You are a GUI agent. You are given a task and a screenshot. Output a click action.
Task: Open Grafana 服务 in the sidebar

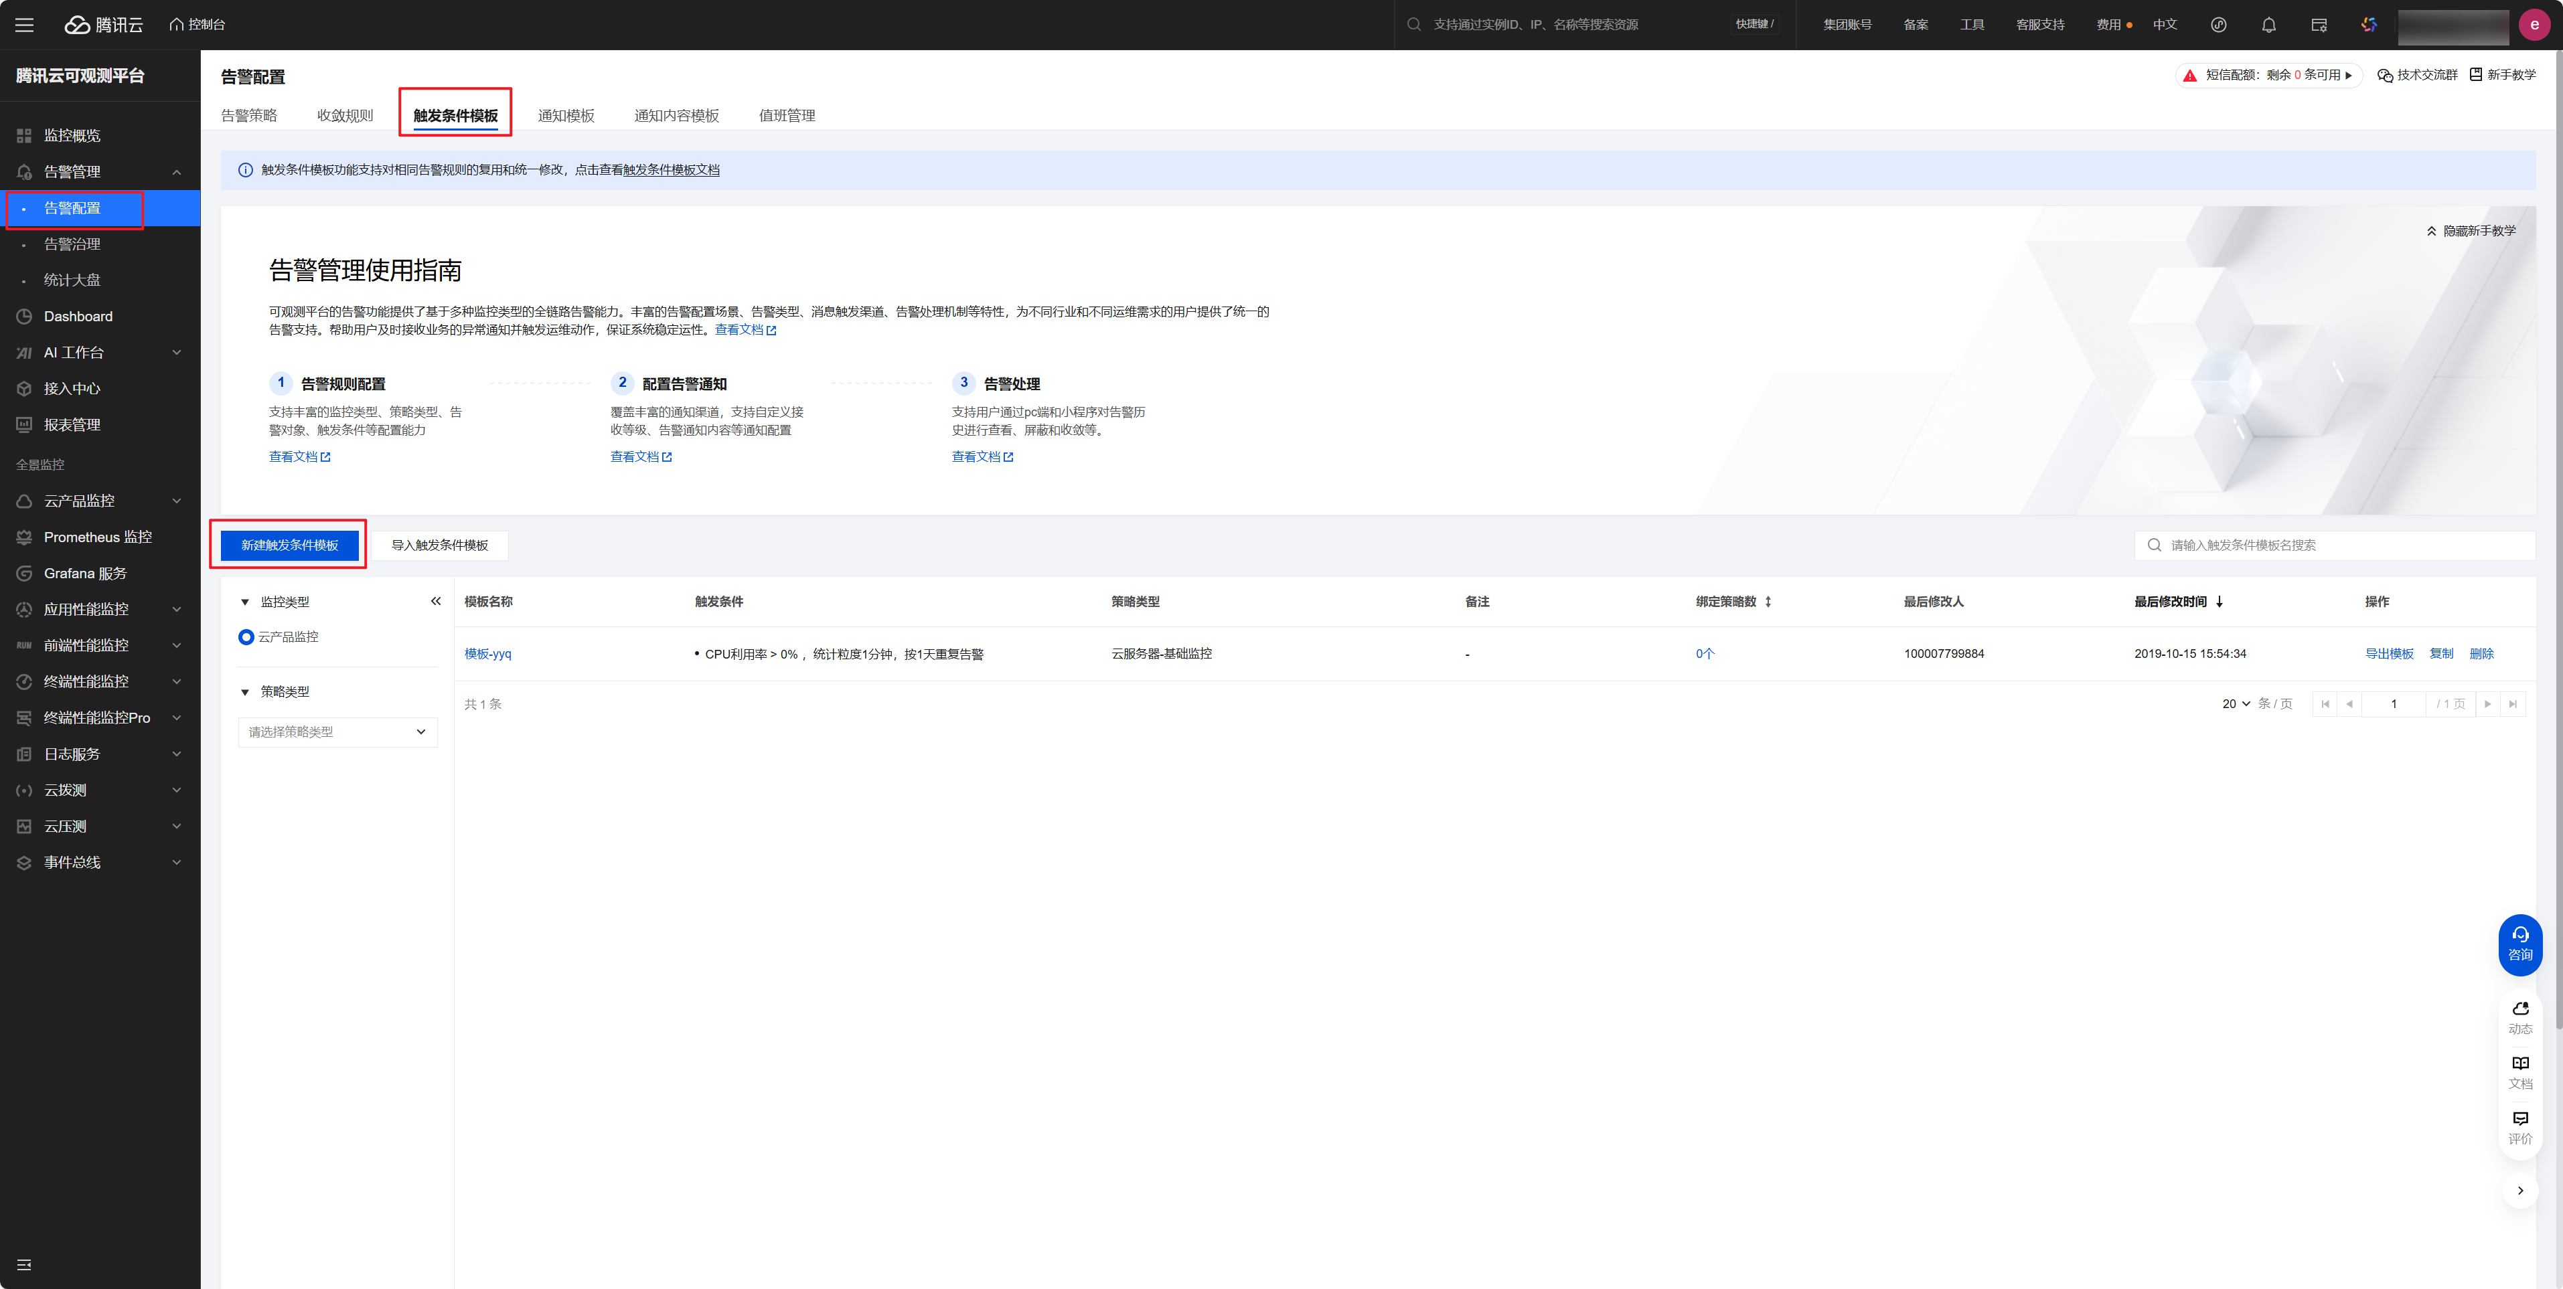click(100, 574)
